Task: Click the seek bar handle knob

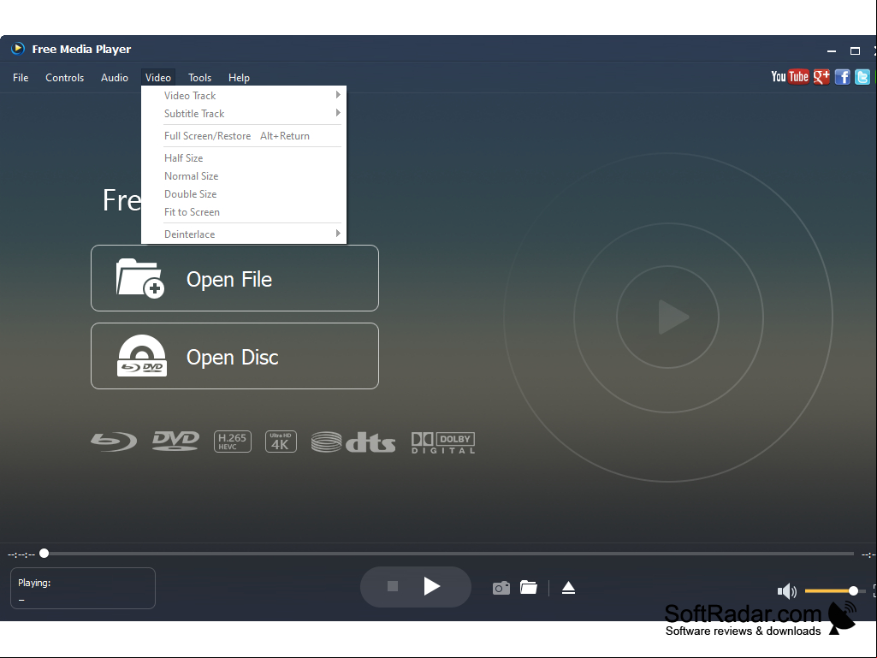Action: (44, 554)
